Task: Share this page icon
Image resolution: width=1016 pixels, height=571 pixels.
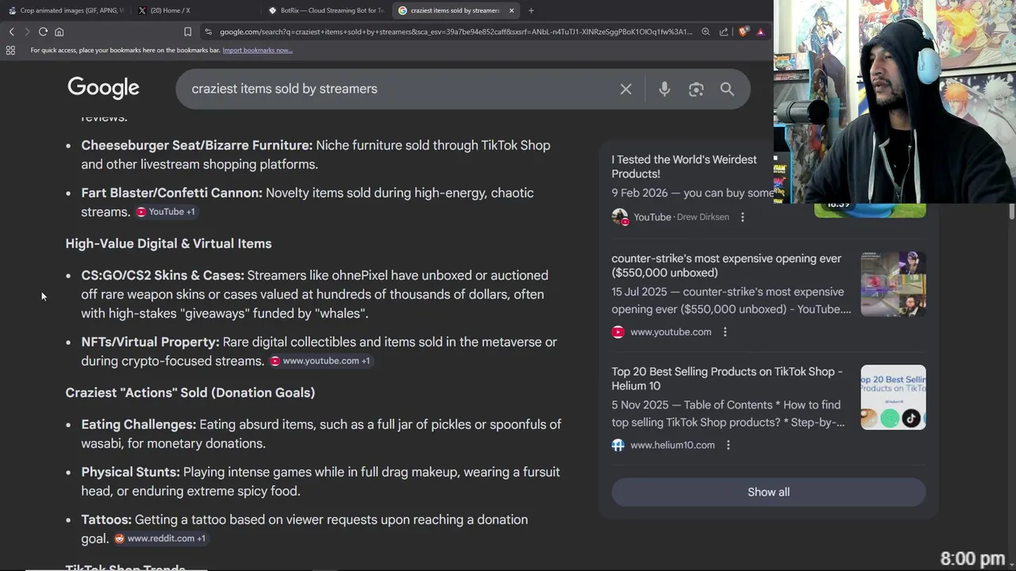Action: [x=724, y=32]
